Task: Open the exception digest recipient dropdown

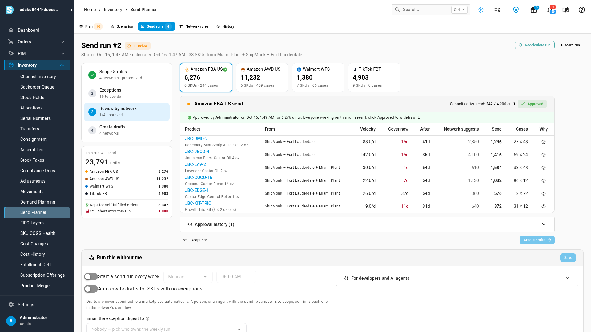Action: 166,329
